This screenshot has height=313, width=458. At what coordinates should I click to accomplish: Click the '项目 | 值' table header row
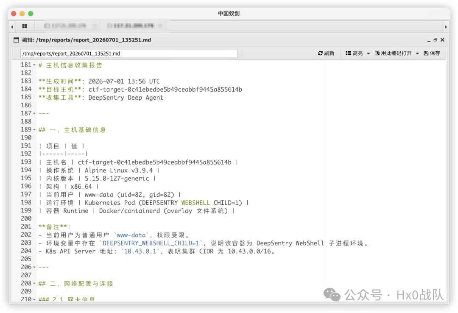pyautogui.click(x=61, y=146)
